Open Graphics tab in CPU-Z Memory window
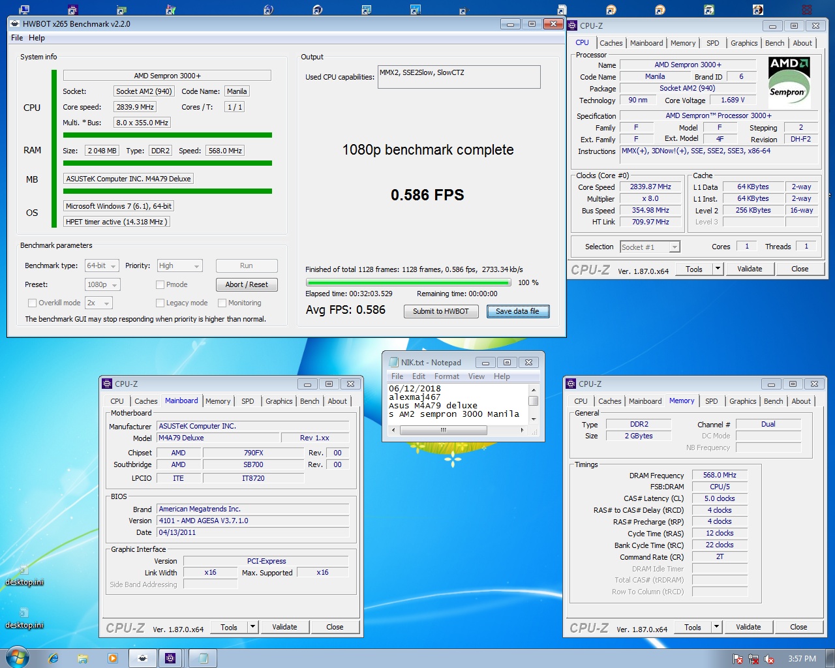 point(743,401)
